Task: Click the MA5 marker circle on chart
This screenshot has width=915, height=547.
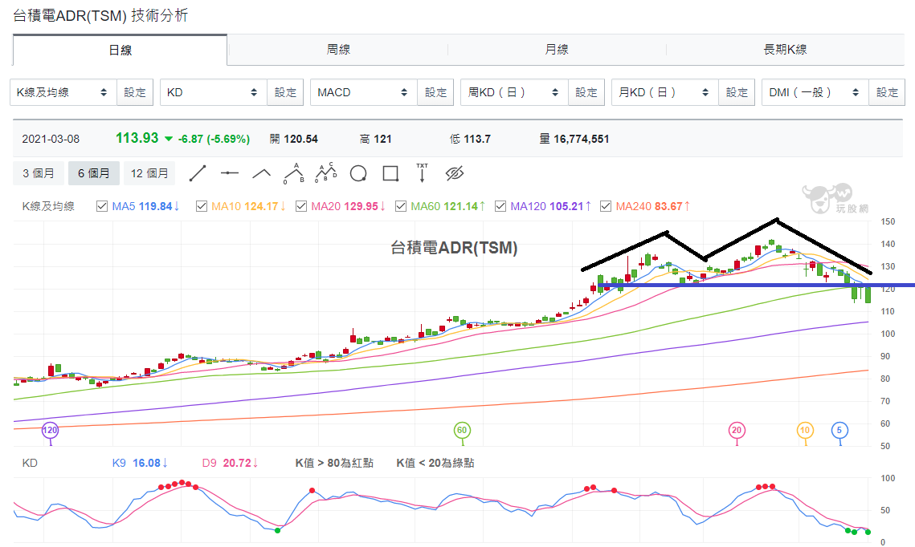Action: (839, 431)
